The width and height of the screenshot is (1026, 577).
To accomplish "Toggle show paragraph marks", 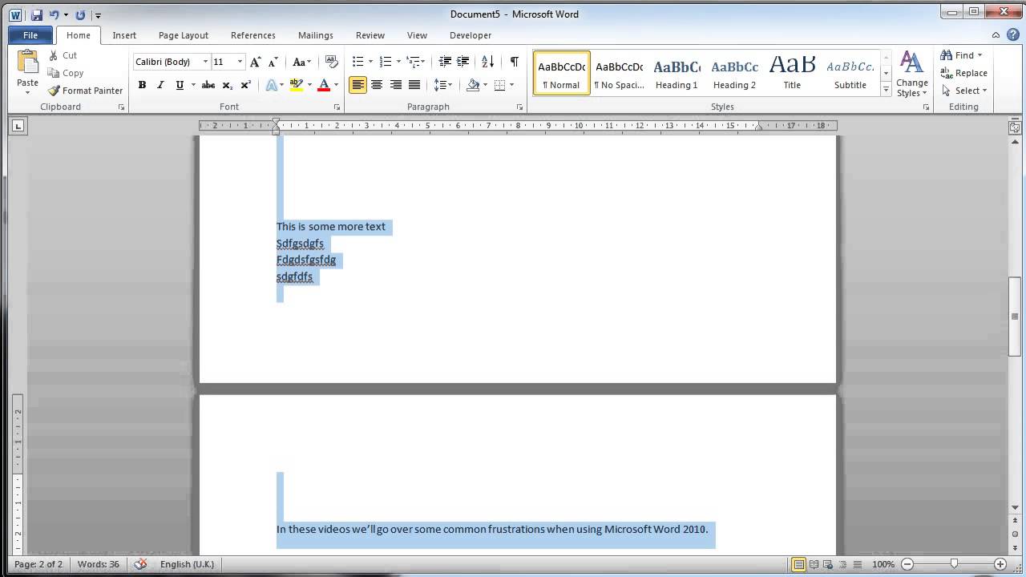I will 514,62.
